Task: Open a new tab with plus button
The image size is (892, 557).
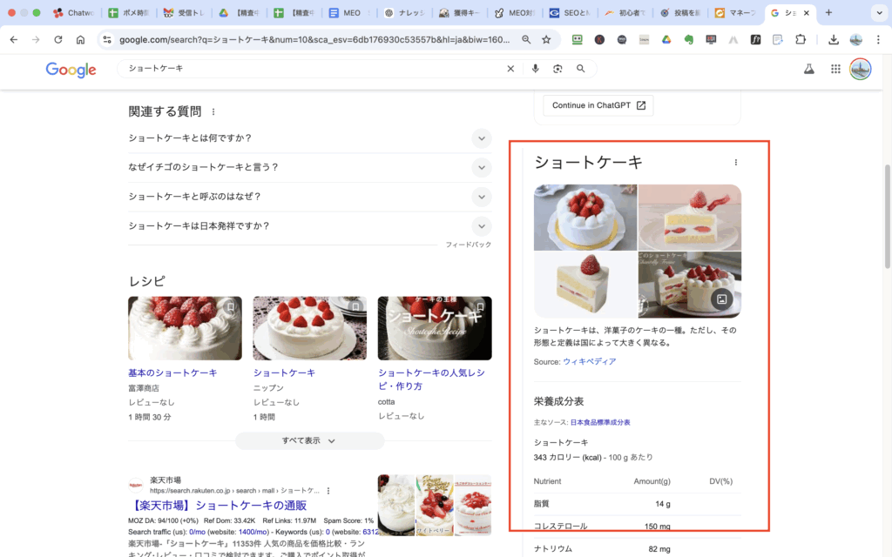Action: (829, 12)
